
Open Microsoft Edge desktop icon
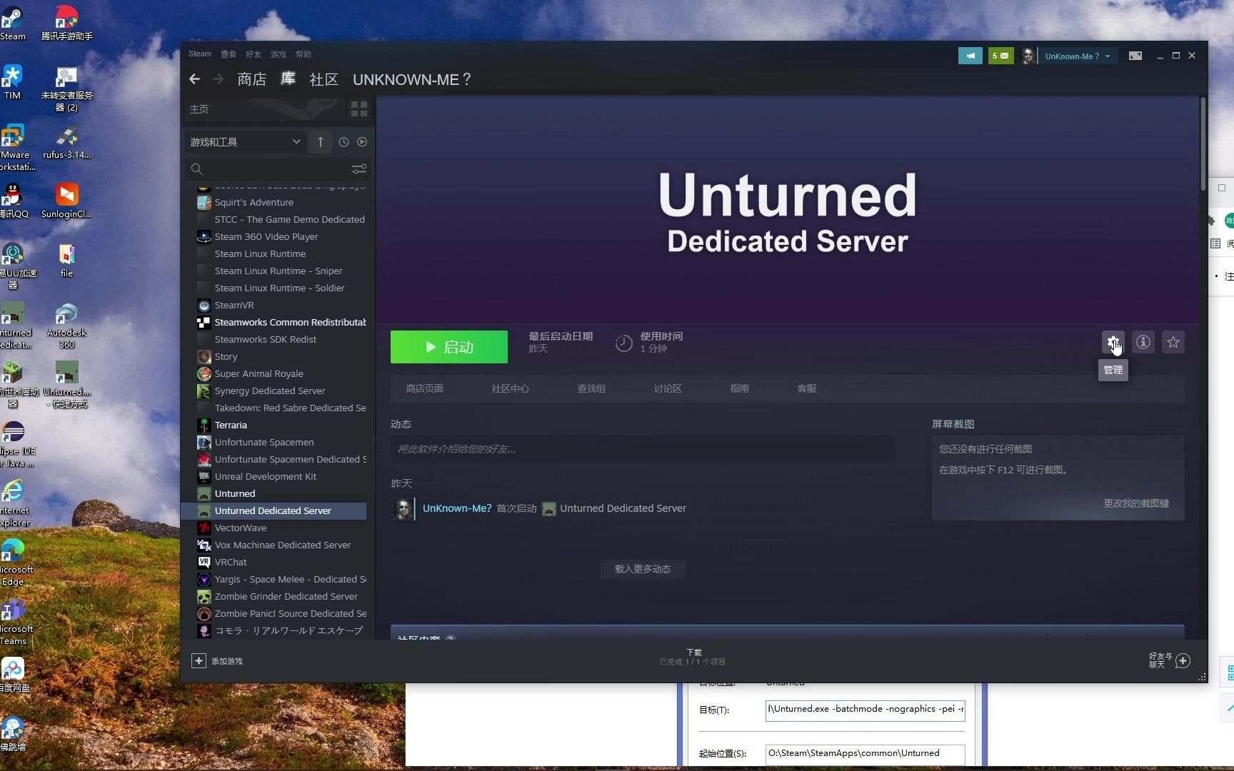coord(14,563)
